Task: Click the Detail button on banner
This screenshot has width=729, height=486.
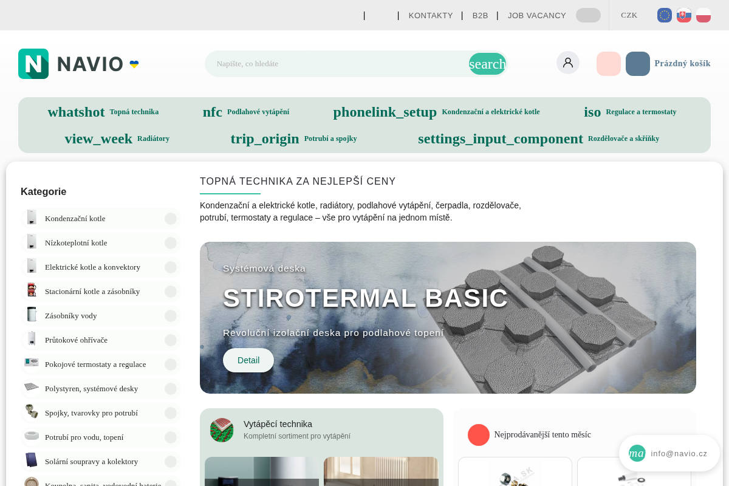Action: 248,360
